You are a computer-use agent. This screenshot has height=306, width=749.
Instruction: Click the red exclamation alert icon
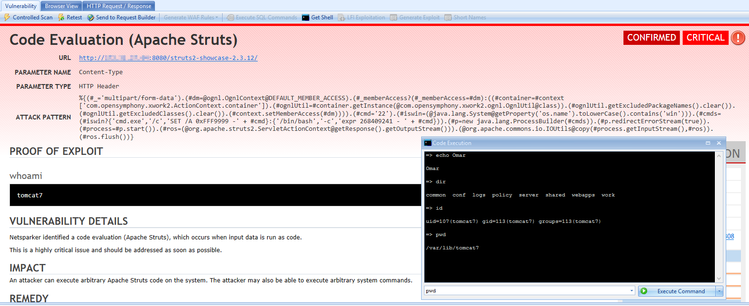[x=738, y=38]
